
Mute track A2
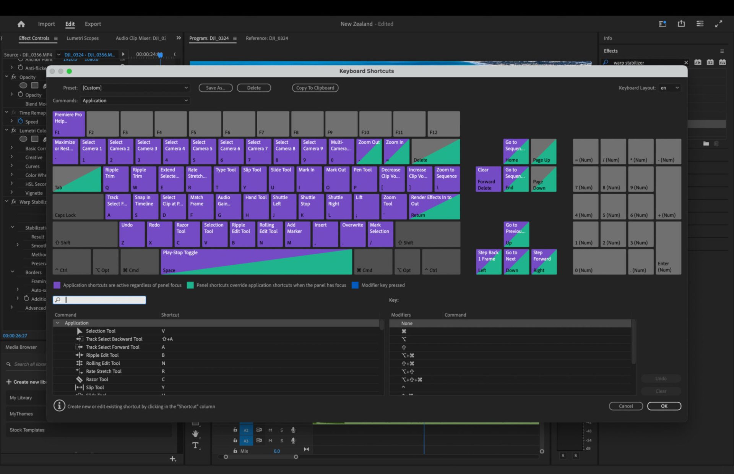(x=270, y=430)
